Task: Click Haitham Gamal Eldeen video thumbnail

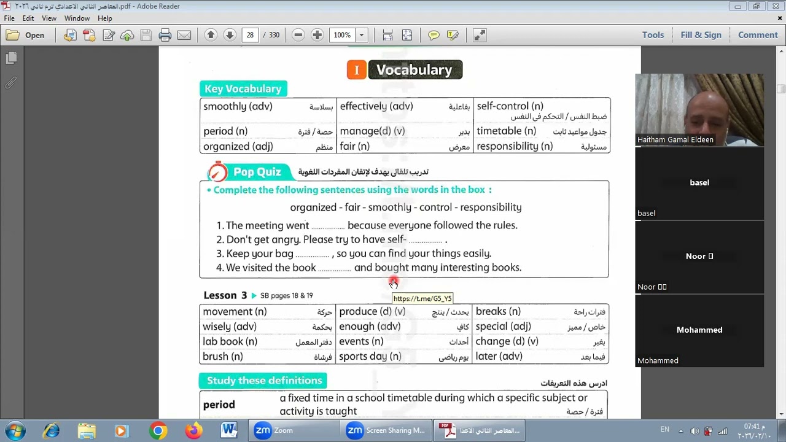Action: coord(699,110)
